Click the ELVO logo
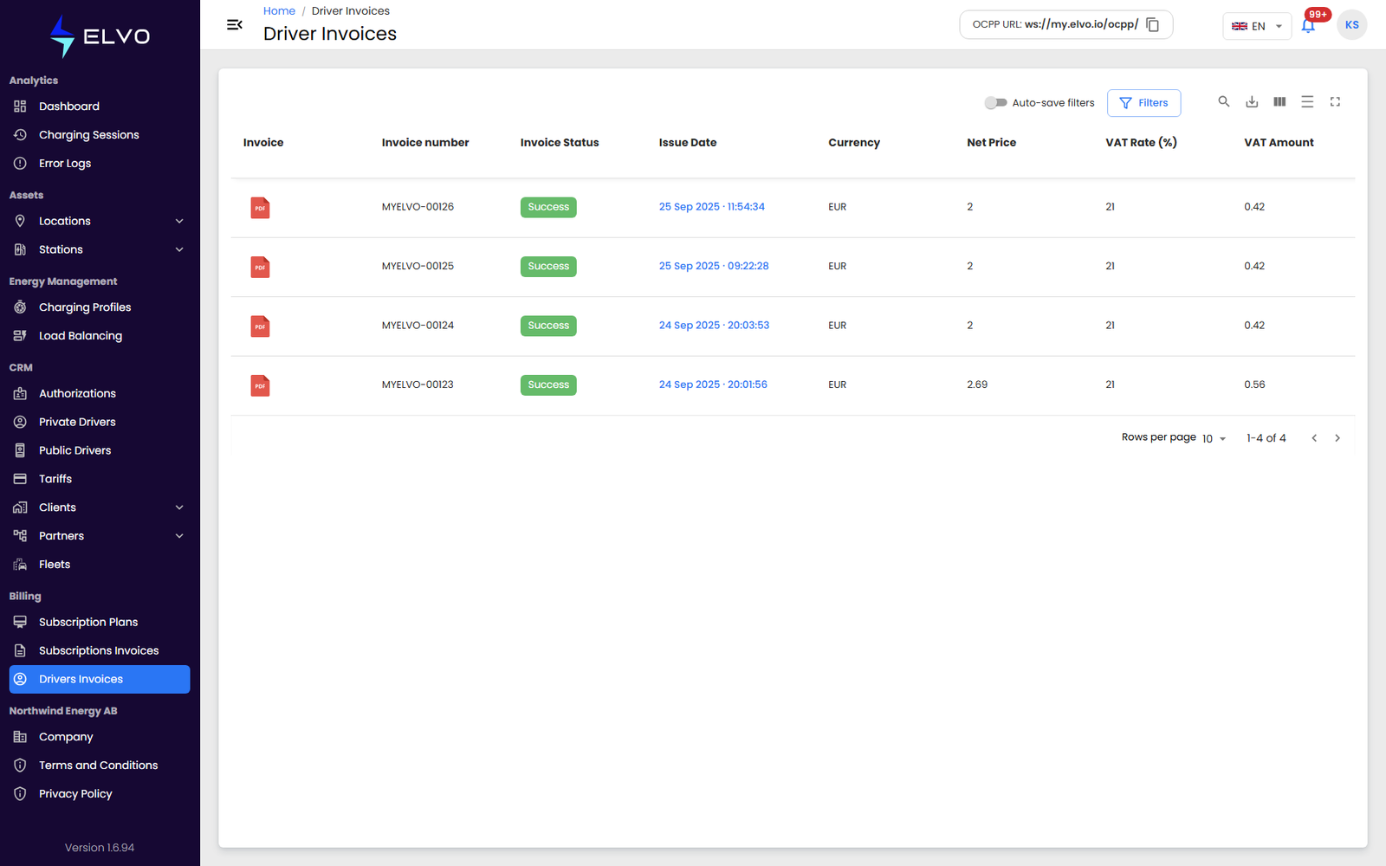Viewport: 1386px width, 866px height. coord(100,36)
